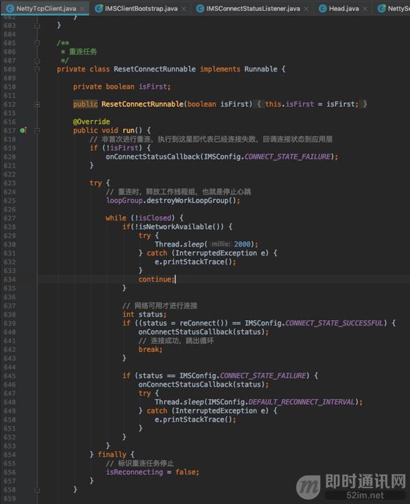Click the 'isFirst' field declaration at line 610

click(153, 86)
